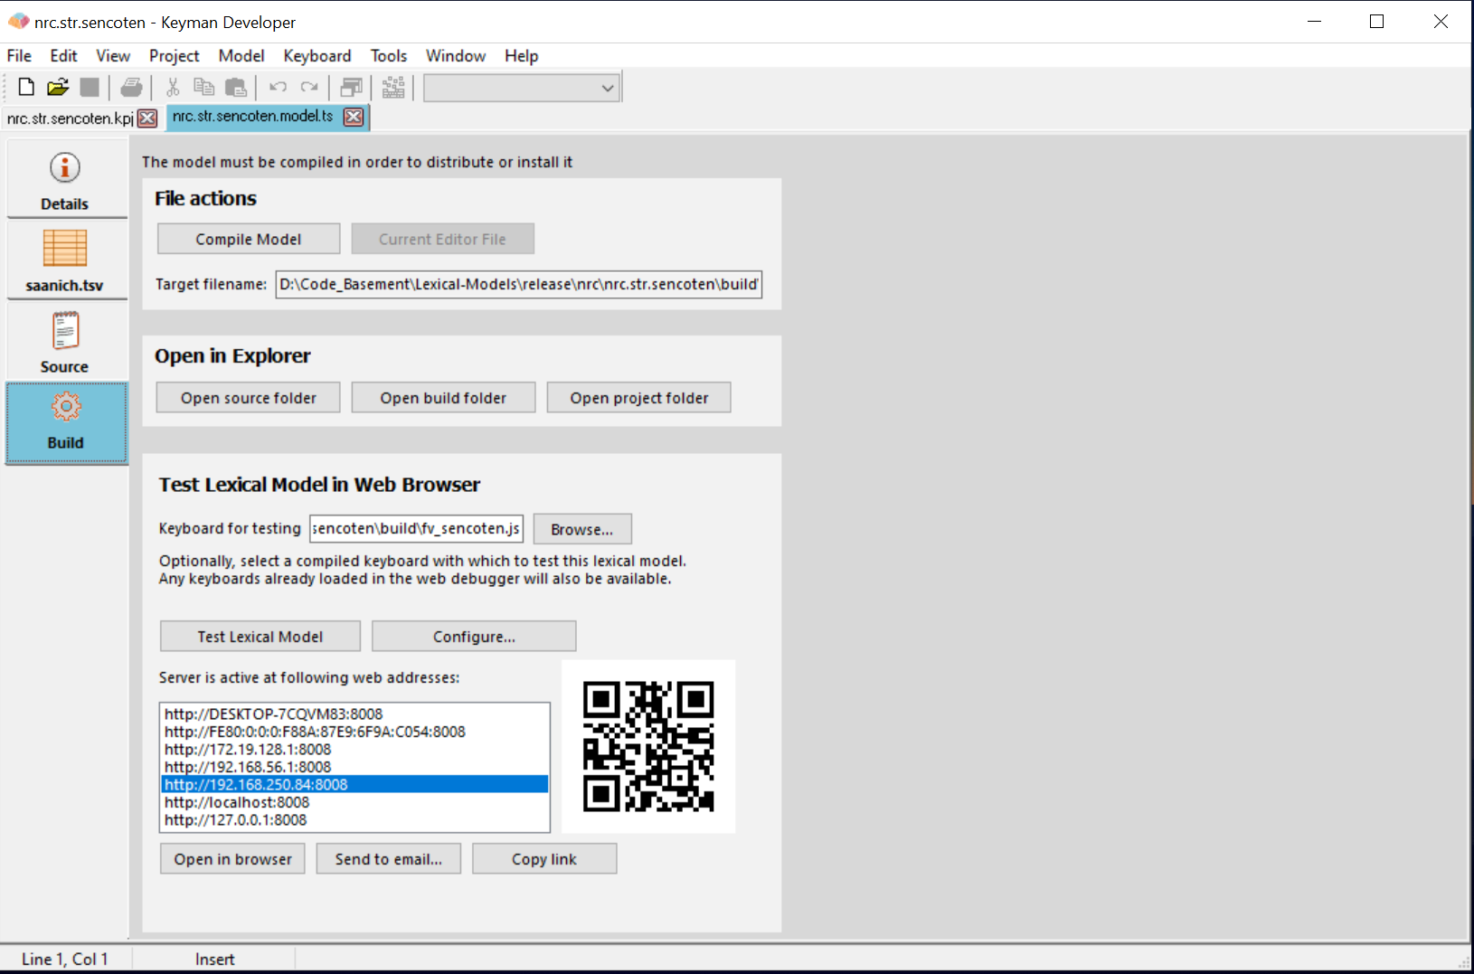This screenshot has width=1474, height=974.
Task: Click Open source folder button
Action: click(249, 398)
